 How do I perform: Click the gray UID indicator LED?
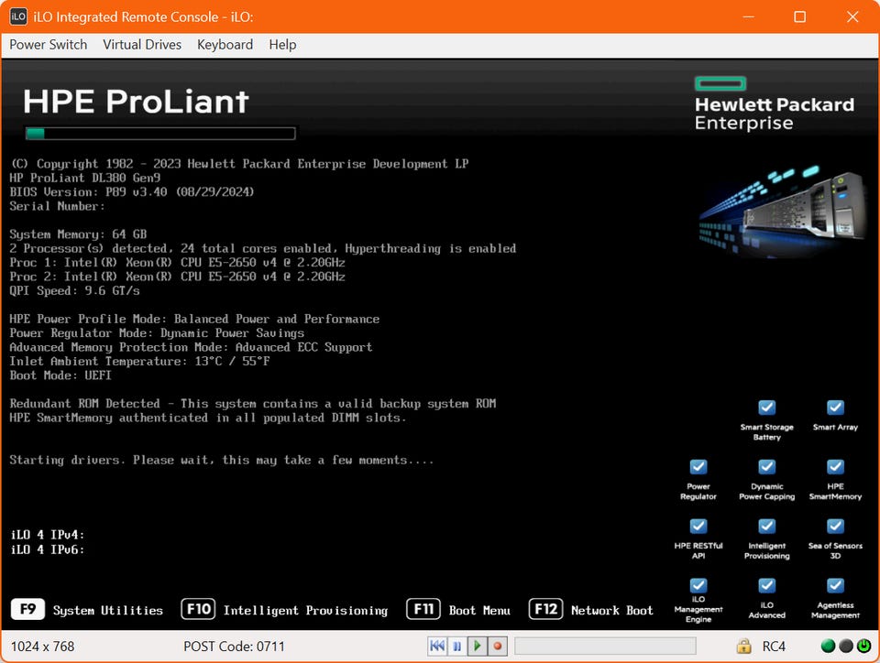pyautogui.click(x=846, y=647)
